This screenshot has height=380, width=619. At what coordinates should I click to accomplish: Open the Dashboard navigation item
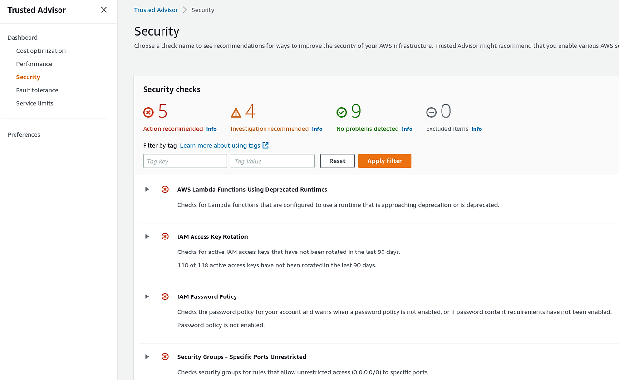pos(22,37)
